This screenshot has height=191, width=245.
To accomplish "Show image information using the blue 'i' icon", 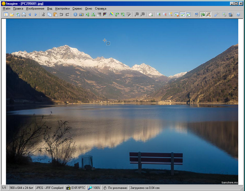I will point(75,14).
